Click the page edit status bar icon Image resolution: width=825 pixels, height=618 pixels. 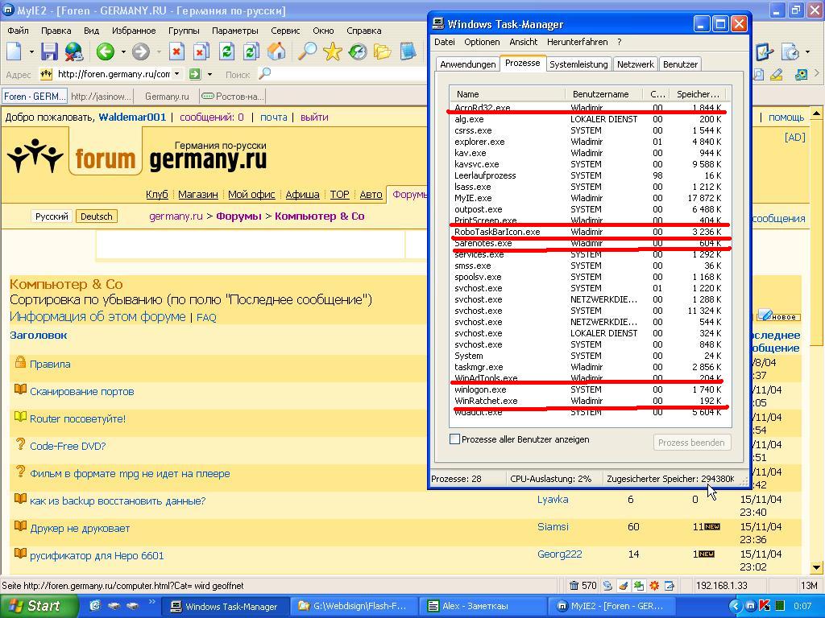tap(670, 585)
